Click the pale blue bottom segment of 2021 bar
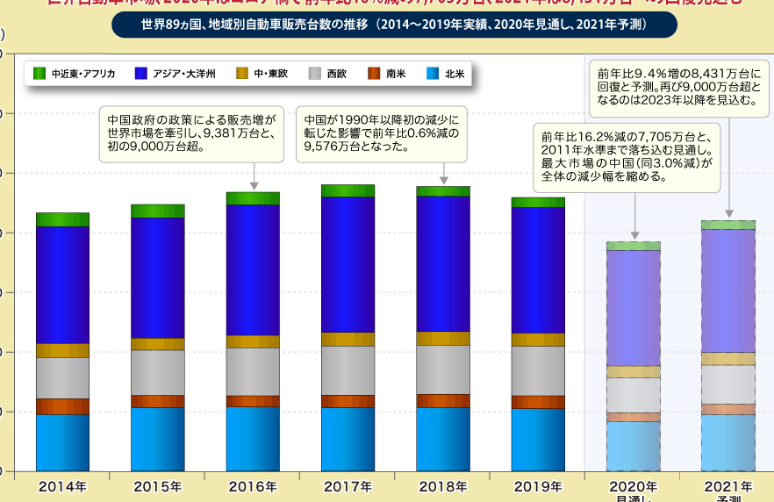 click(727, 442)
